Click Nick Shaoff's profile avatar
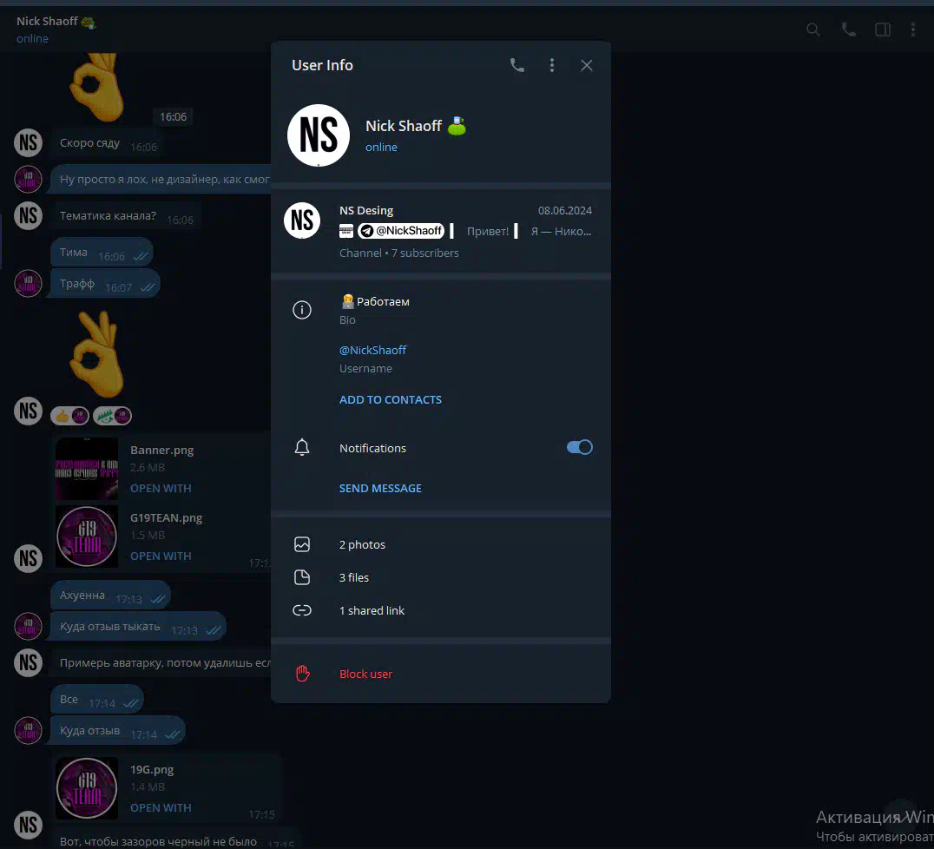Image resolution: width=934 pixels, height=849 pixels. coord(319,135)
